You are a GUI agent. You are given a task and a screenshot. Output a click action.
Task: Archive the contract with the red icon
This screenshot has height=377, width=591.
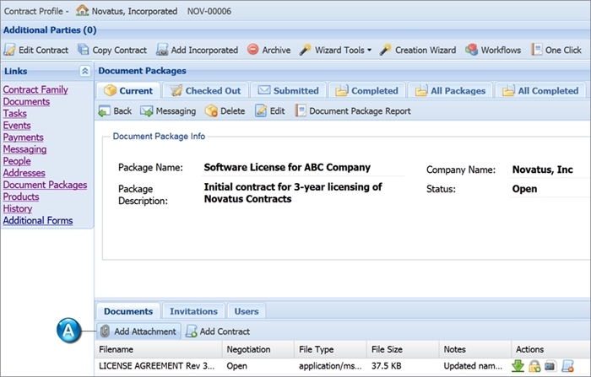pos(268,50)
